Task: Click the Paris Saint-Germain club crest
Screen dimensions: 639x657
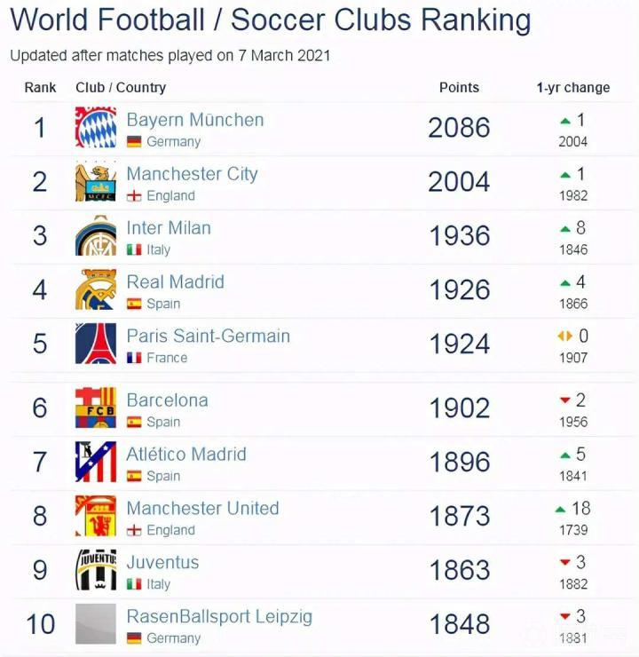Action: [x=96, y=344]
